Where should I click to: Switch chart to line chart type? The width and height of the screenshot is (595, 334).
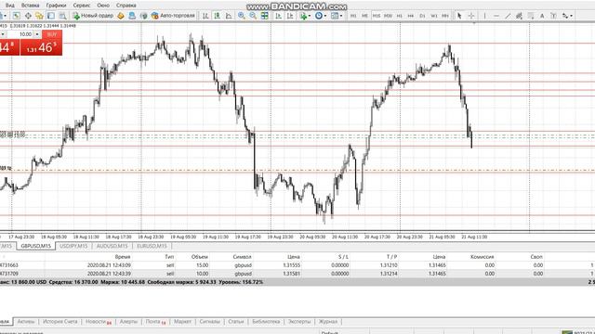tap(229, 16)
